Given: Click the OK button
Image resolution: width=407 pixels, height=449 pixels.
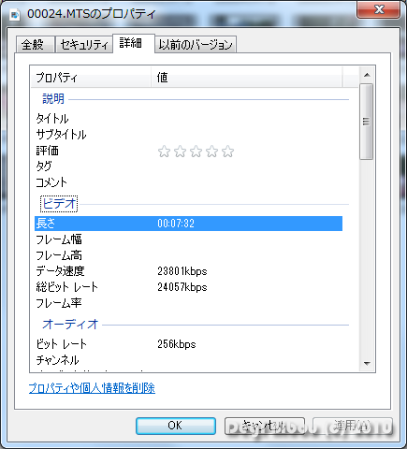Looking at the screenshot, I should 176,426.
